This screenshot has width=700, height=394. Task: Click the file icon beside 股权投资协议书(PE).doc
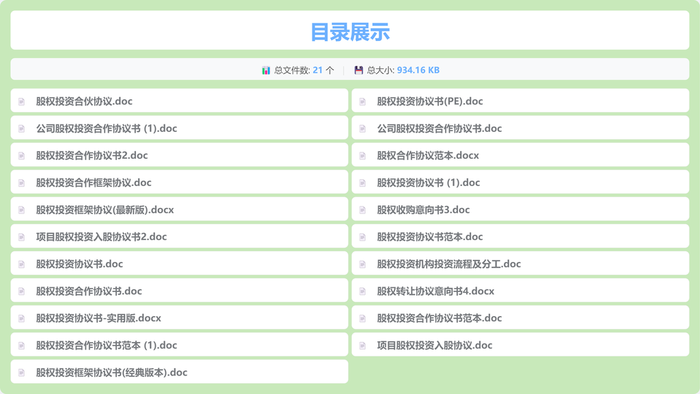[362, 101]
